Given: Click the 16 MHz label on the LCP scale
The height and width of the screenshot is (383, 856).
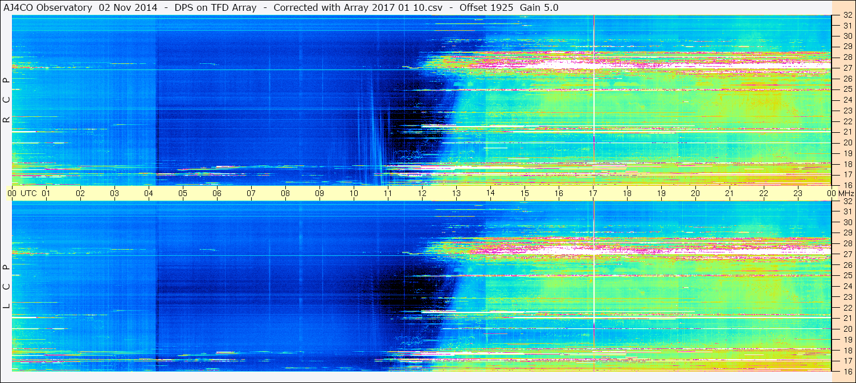Looking at the screenshot, I should pos(847,371).
